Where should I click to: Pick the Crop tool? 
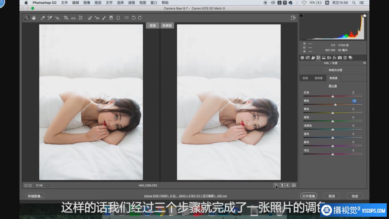(66, 18)
